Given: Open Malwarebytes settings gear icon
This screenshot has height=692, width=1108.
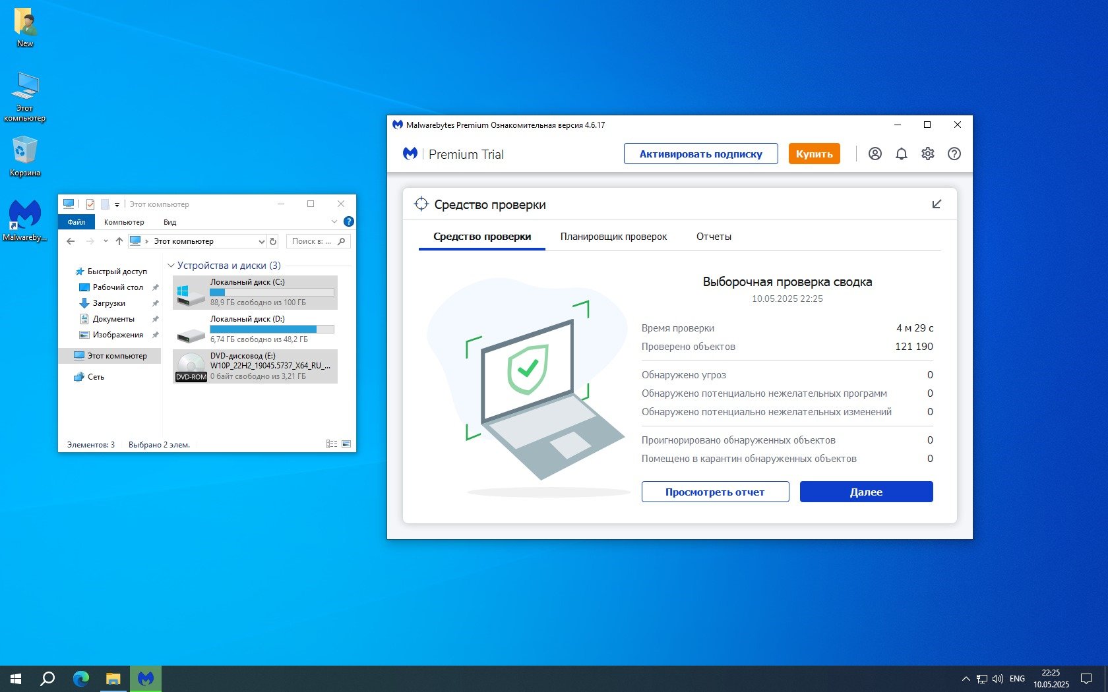Looking at the screenshot, I should coord(927,154).
